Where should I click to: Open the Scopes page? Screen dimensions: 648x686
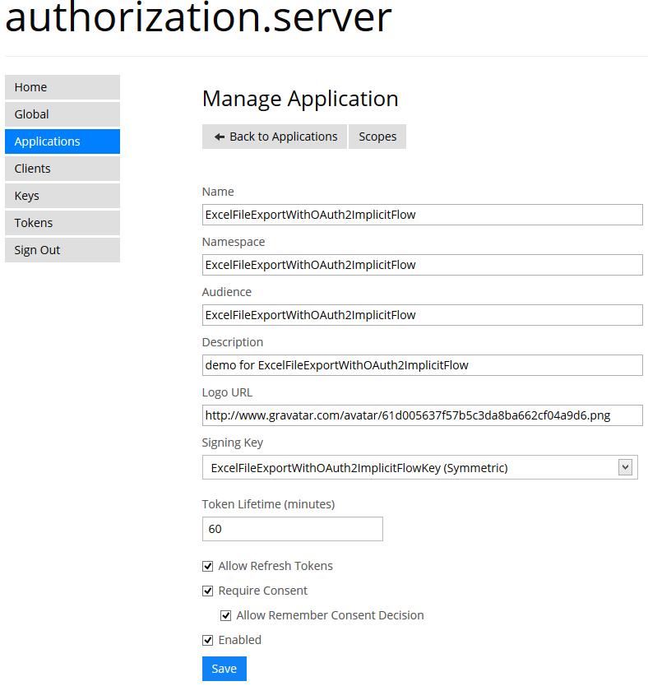[x=377, y=137]
